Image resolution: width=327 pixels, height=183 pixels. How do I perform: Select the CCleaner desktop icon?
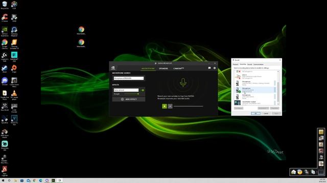coord(5,18)
